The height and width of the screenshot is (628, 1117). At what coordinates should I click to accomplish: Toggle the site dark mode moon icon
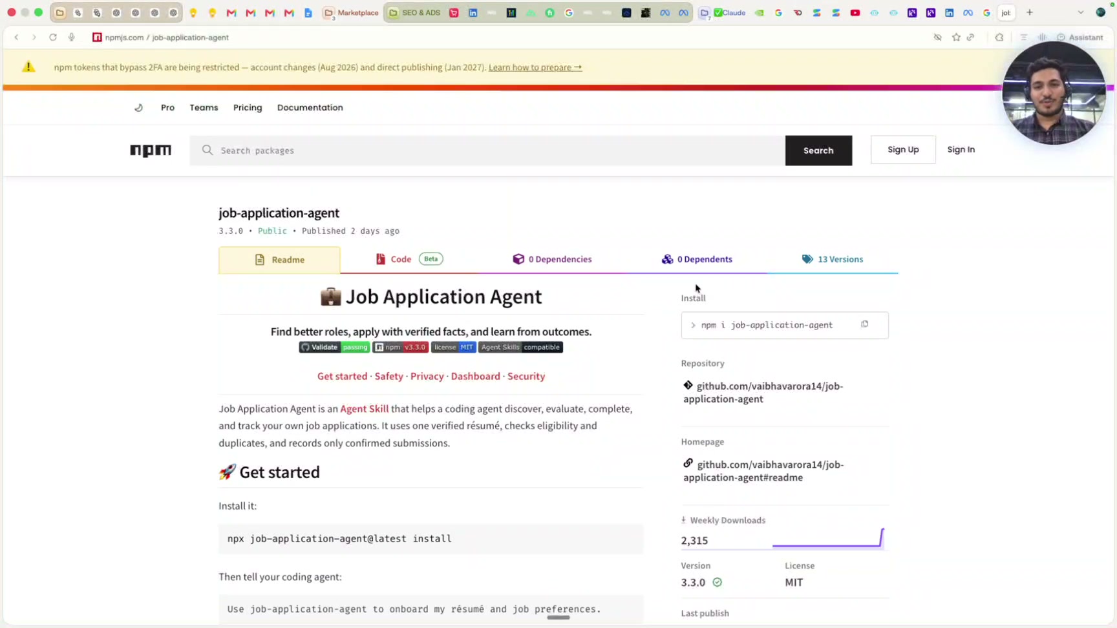138,108
